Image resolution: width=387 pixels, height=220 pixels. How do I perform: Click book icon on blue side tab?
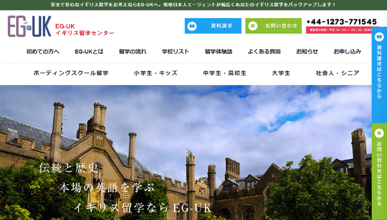coord(379,37)
